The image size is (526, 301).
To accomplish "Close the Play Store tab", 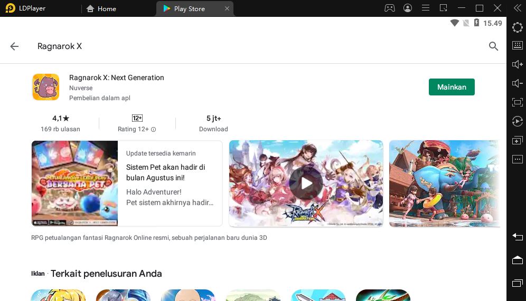I will [x=227, y=8].
